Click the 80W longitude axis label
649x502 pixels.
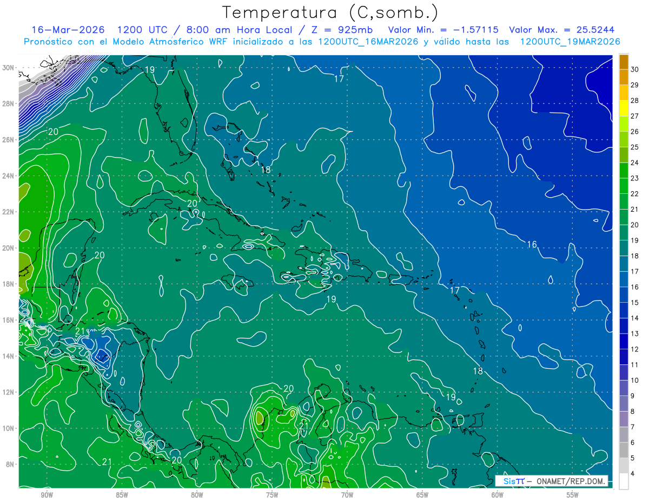(197, 496)
